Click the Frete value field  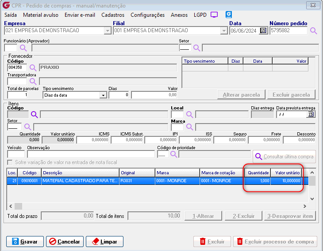pos(265,140)
